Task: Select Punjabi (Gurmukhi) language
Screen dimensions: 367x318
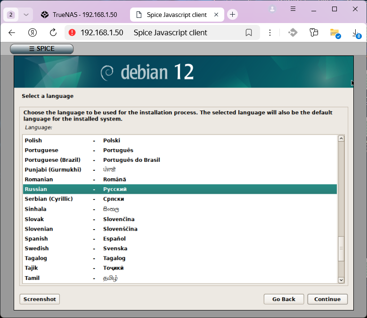Action: click(180, 170)
